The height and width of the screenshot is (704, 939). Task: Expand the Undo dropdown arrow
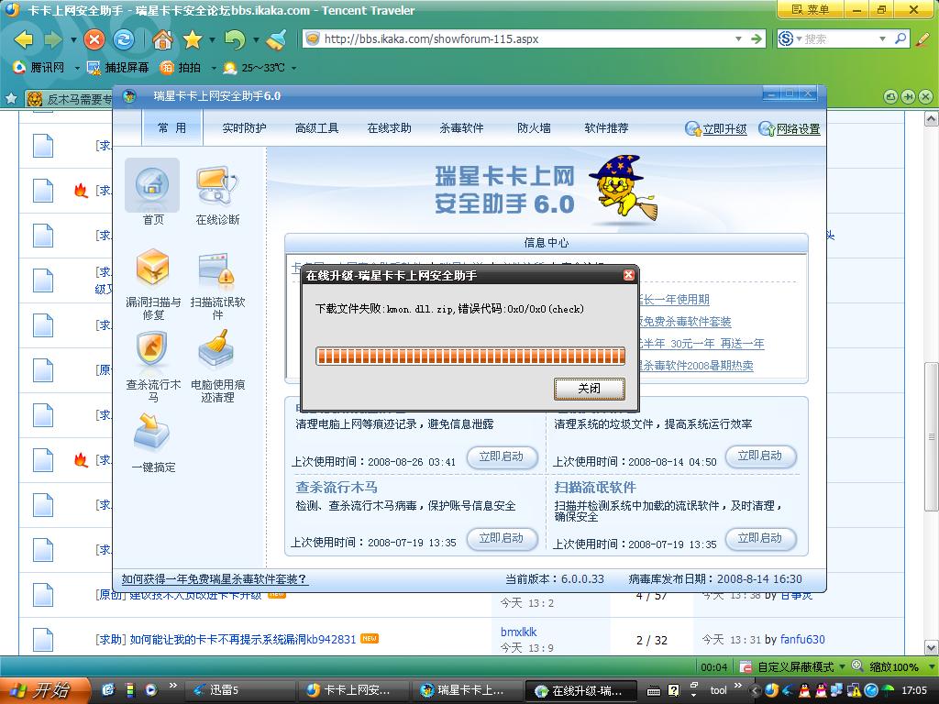point(256,40)
